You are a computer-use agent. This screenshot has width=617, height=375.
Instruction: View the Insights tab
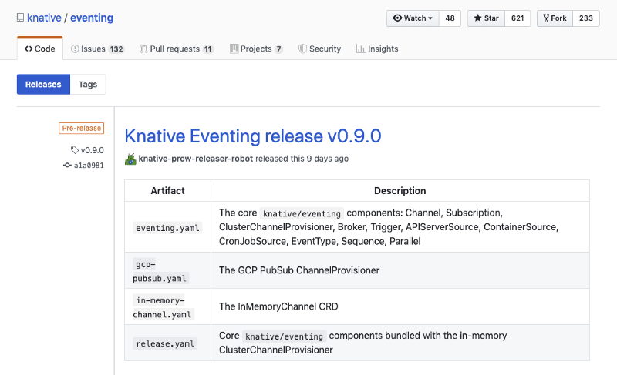tap(377, 49)
